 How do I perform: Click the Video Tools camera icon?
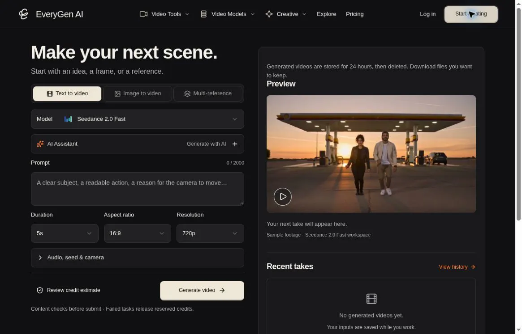[x=143, y=14]
